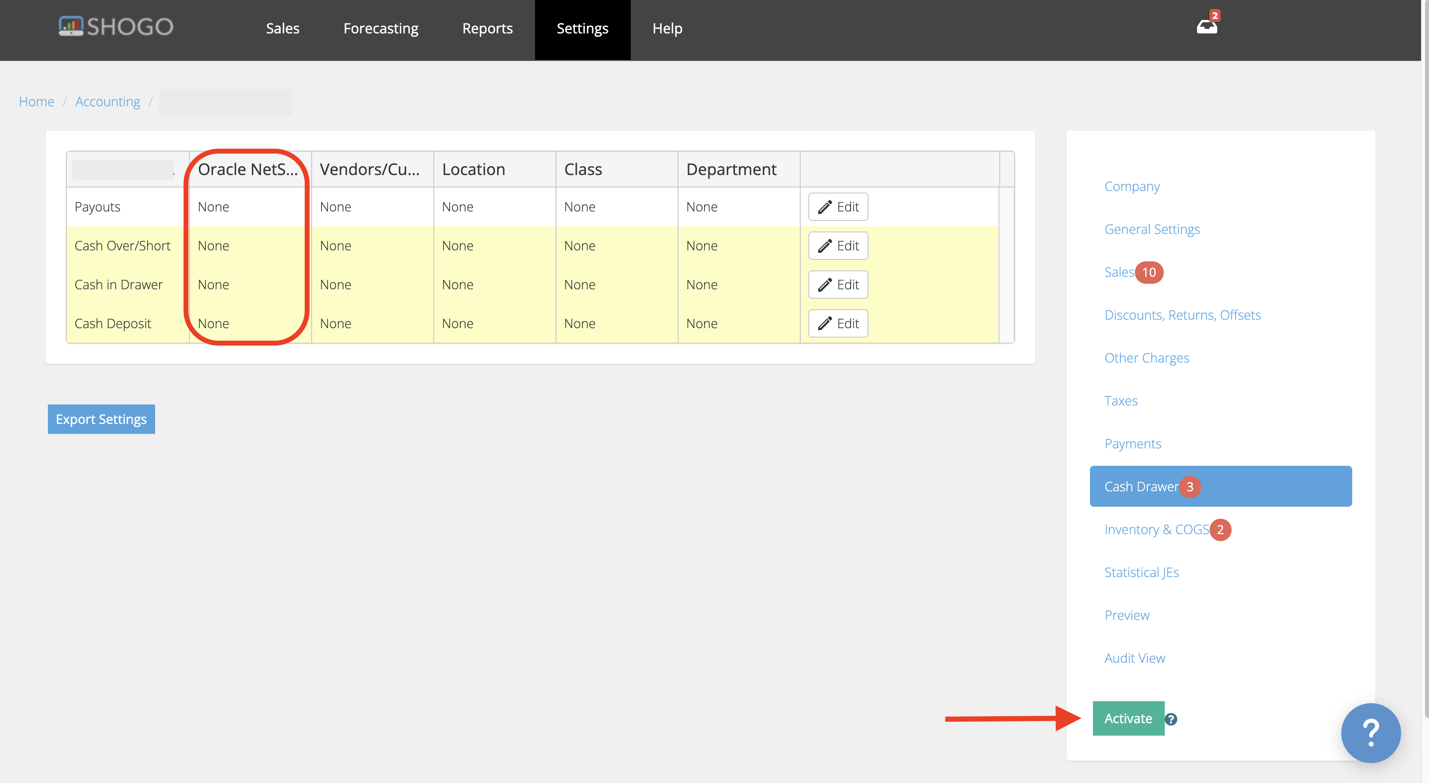
Task: Click the Activate button
Action: tap(1128, 718)
